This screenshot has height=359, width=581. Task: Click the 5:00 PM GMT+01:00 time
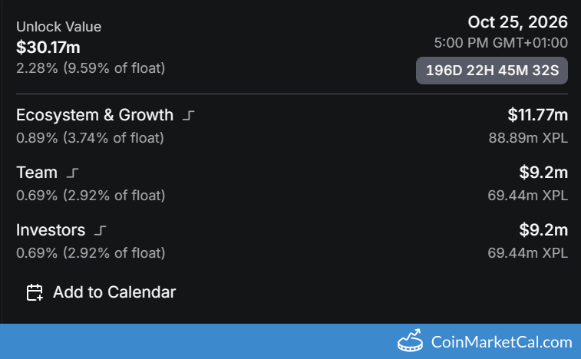click(x=500, y=43)
